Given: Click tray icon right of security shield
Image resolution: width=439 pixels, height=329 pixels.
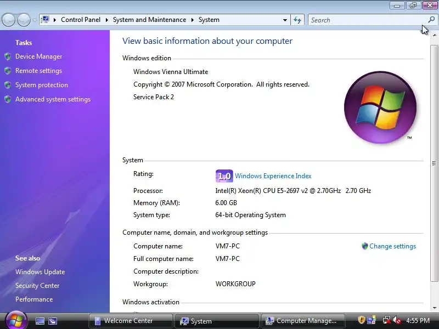Looking at the screenshot, I should [372, 320].
